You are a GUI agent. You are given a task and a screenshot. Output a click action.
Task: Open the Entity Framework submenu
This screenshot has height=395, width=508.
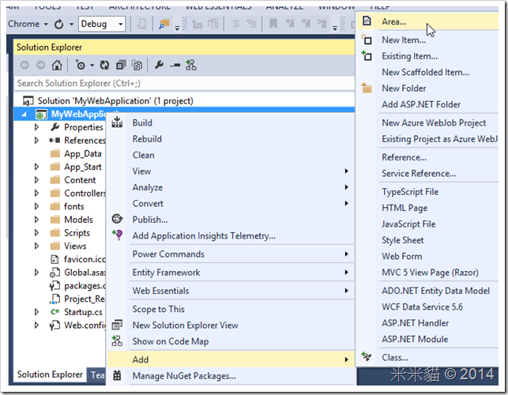(231, 273)
